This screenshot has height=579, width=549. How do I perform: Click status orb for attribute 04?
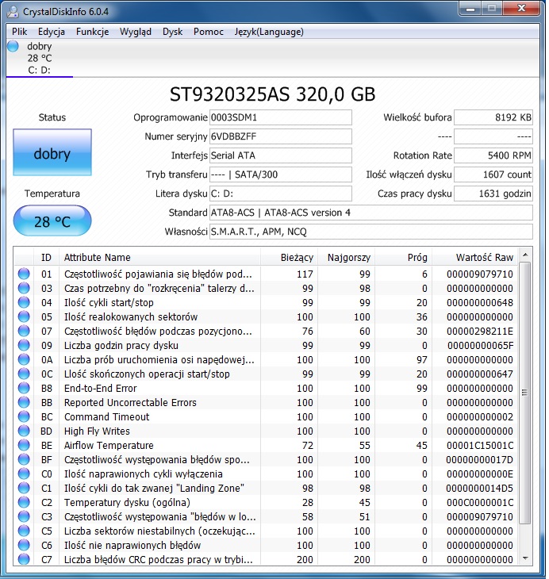tap(24, 302)
